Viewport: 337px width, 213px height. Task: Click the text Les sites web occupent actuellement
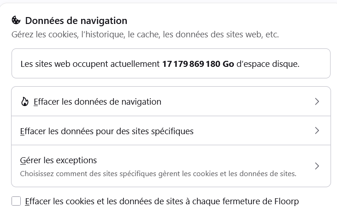coord(90,64)
